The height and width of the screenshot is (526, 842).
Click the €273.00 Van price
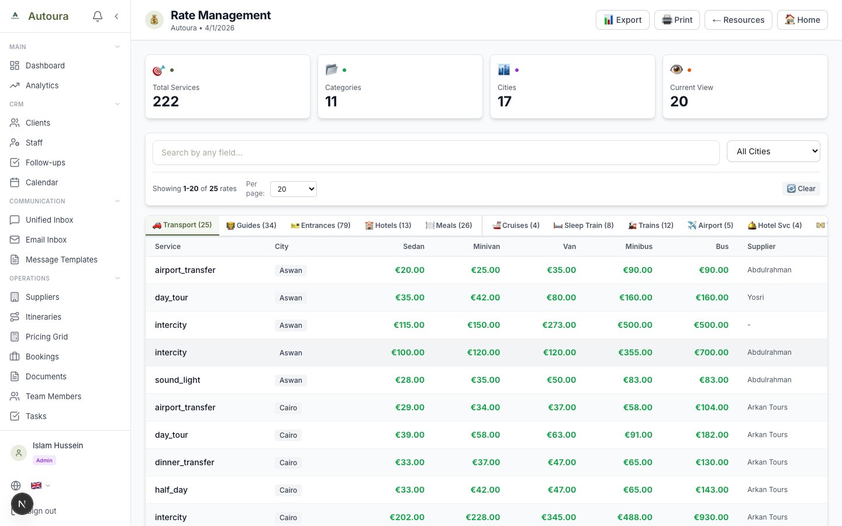559,325
